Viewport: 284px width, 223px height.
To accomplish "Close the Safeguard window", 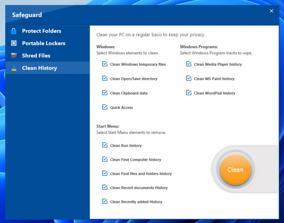I will (x=271, y=11).
